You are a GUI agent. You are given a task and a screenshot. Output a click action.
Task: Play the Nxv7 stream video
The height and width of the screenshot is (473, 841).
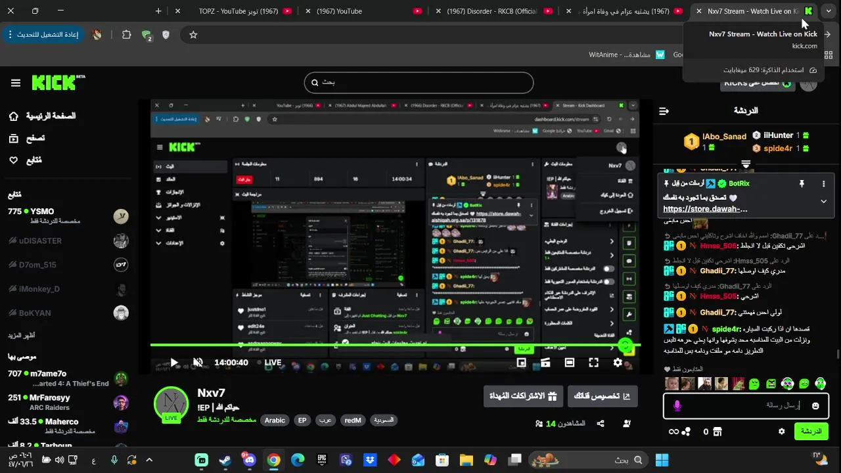pos(174,362)
